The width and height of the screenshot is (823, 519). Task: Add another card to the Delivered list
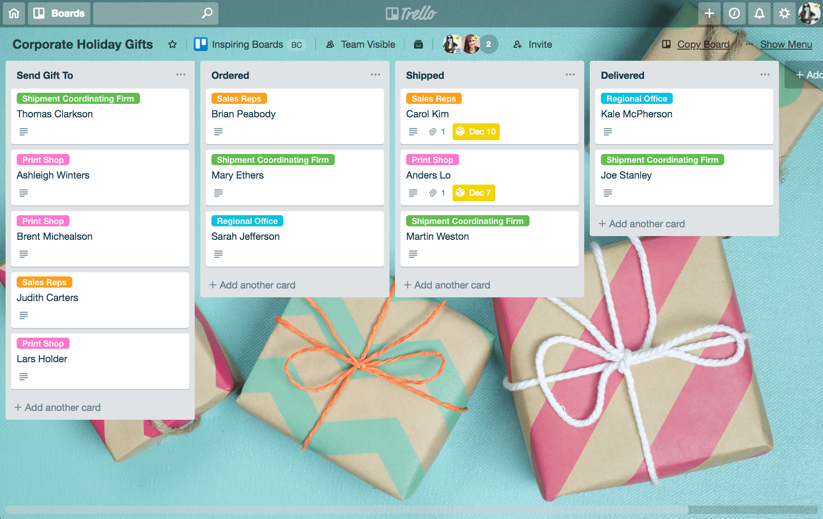tap(642, 224)
